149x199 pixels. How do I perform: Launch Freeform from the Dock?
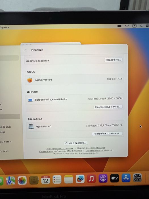(80, 179)
